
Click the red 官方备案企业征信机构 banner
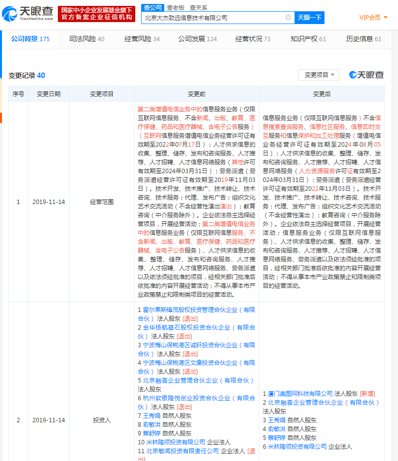[97, 14]
